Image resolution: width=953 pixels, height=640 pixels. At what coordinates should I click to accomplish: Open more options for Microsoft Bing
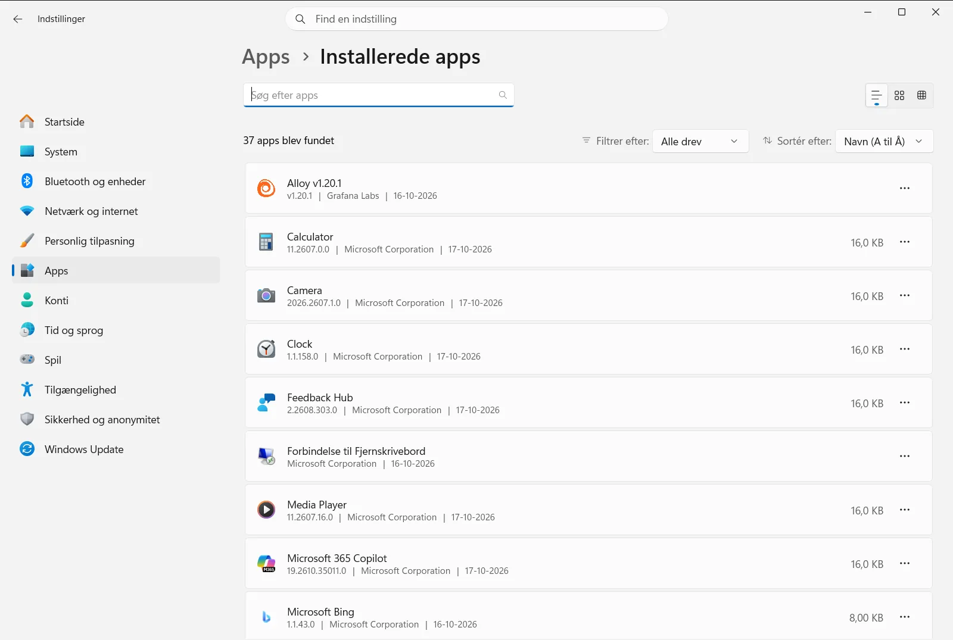(905, 617)
